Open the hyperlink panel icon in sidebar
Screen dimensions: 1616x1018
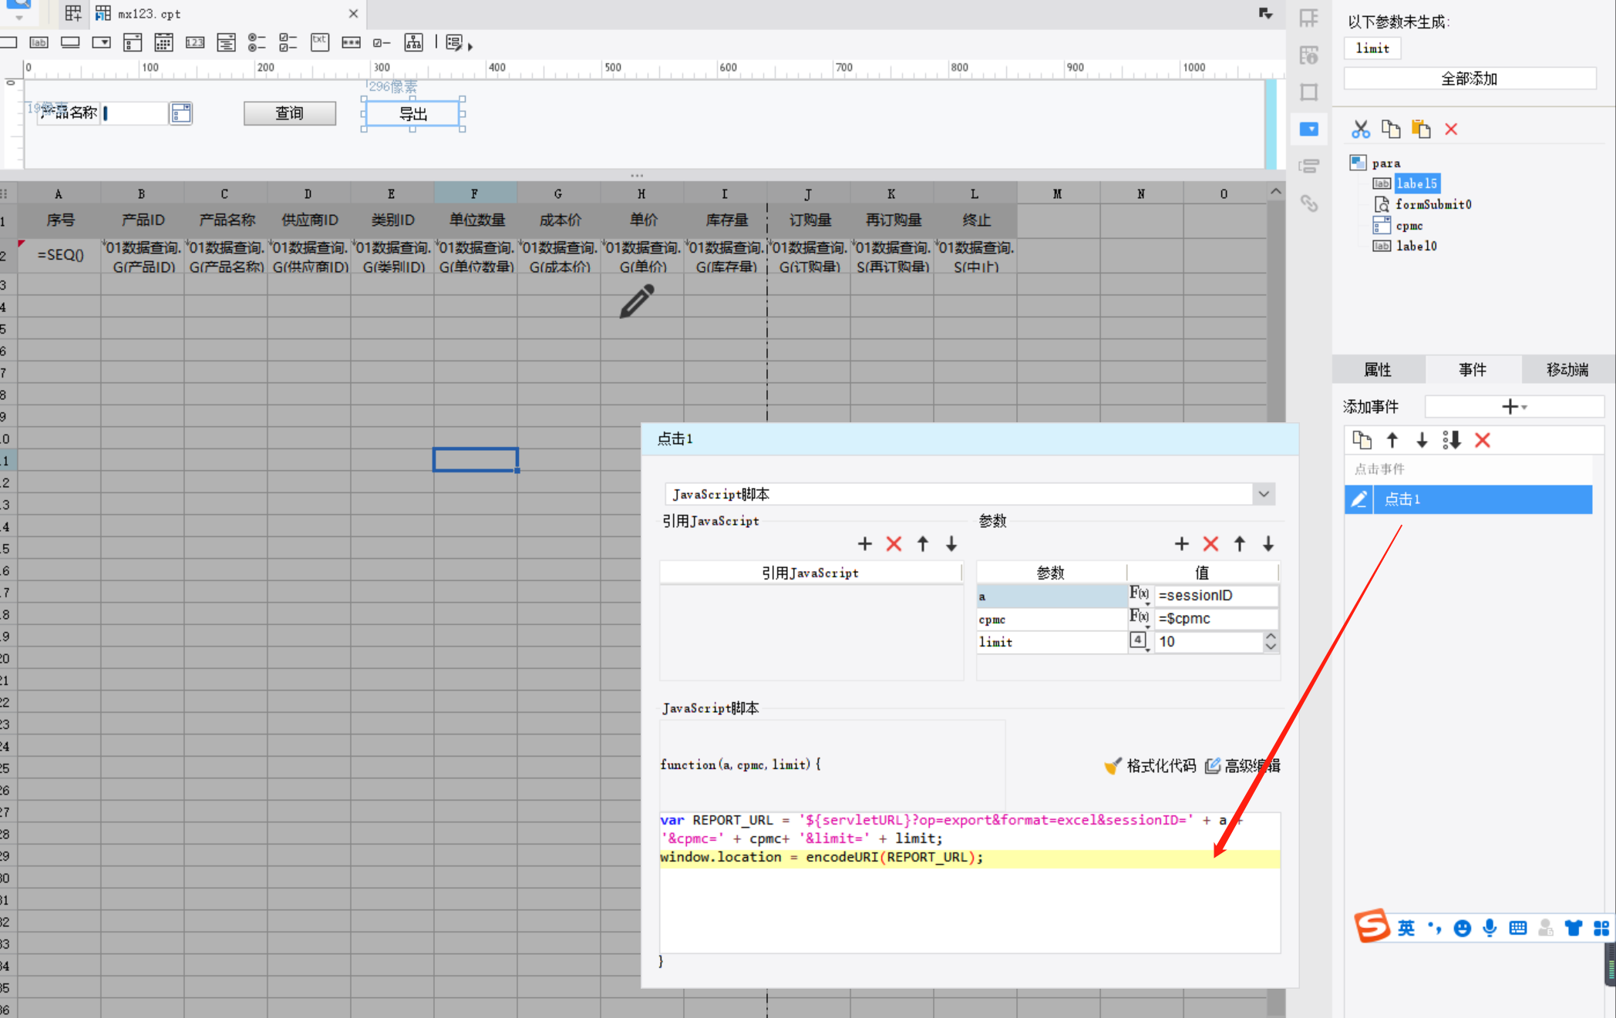pyautogui.click(x=1309, y=203)
